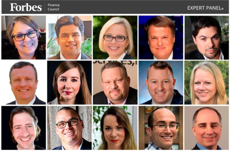Click the EXPERT PANEL text

click(205, 8)
